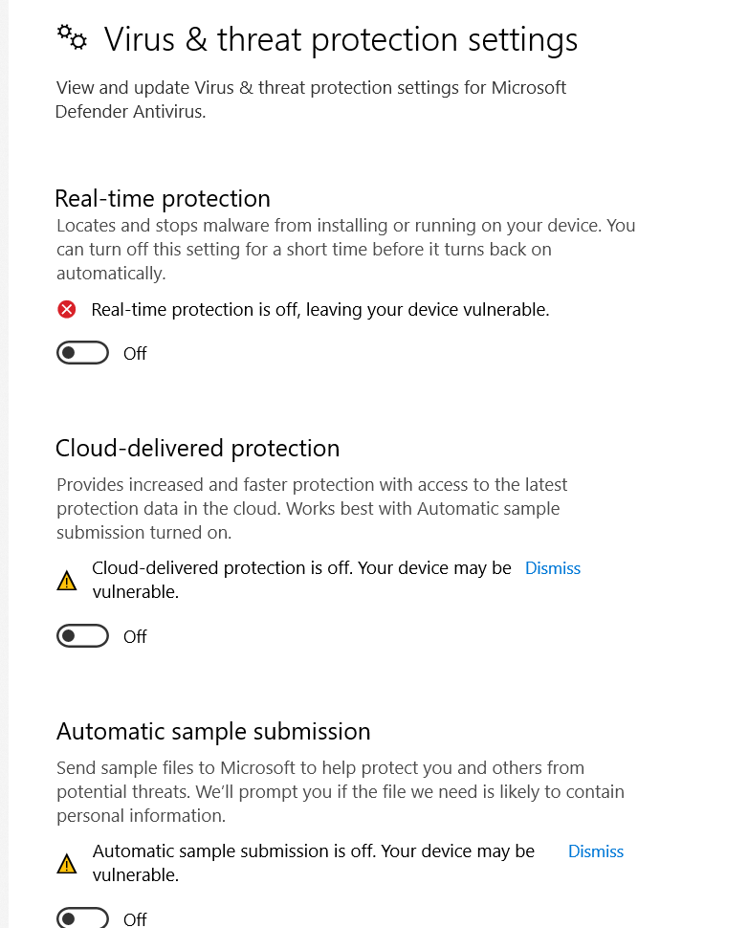Toggle Automatic sample submission on
Image resolution: width=748 pixels, height=928 pixels.
pos(83,917)
